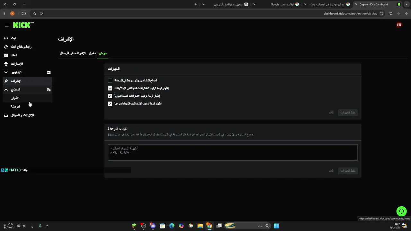This screenshot has height=231, width=411.
Task: Open Microsoft Edge from the taskbar
Action: [172, 226]
